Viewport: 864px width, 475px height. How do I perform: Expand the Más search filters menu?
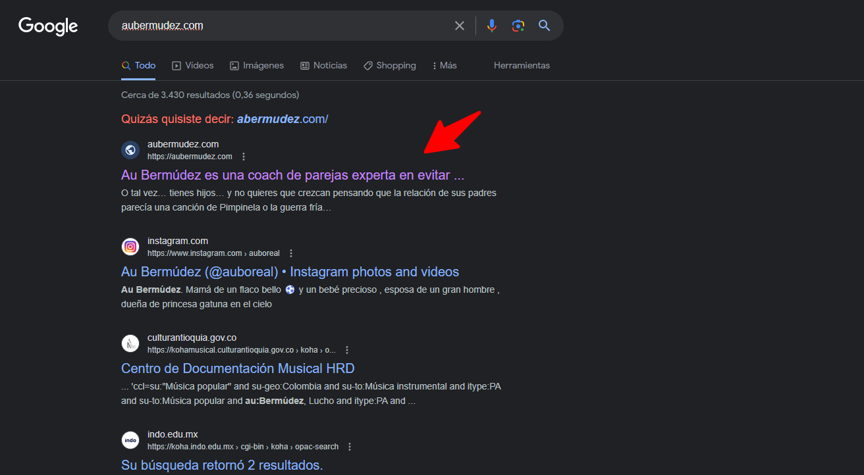point(445,66)
